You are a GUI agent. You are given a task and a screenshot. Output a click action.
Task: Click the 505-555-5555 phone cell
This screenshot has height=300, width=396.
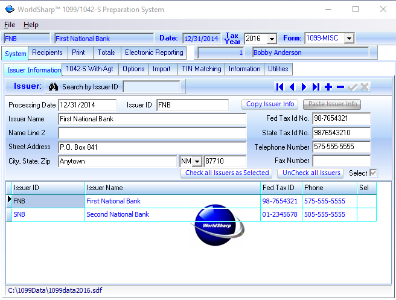point(330,215)
